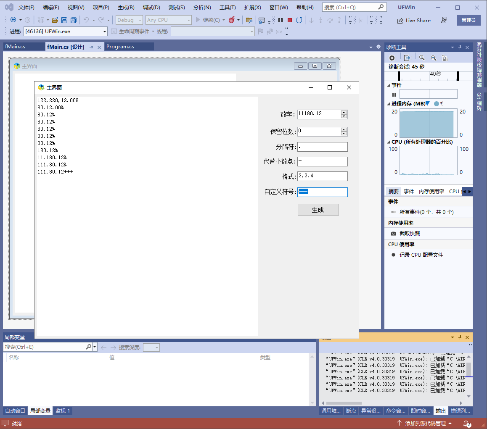487x429 pixels.
Task: Click 截取快照 link
Action: pos(409,234)
